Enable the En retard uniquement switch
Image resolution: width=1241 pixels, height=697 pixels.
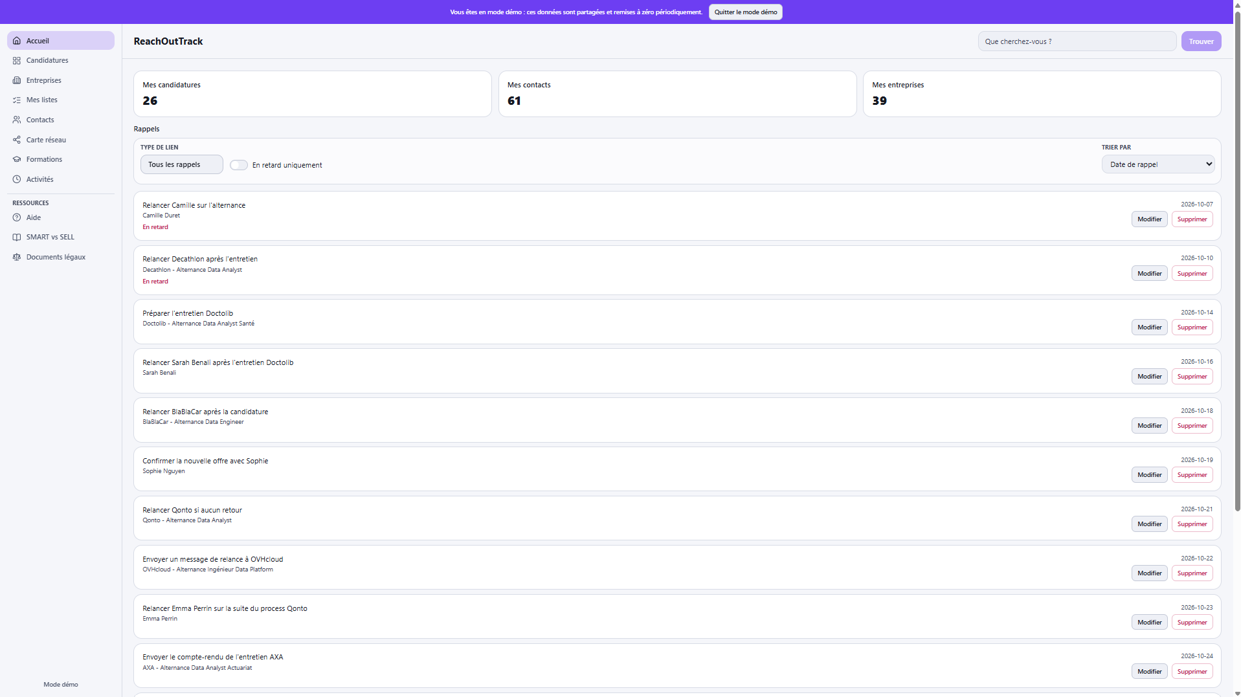[239, 165]
